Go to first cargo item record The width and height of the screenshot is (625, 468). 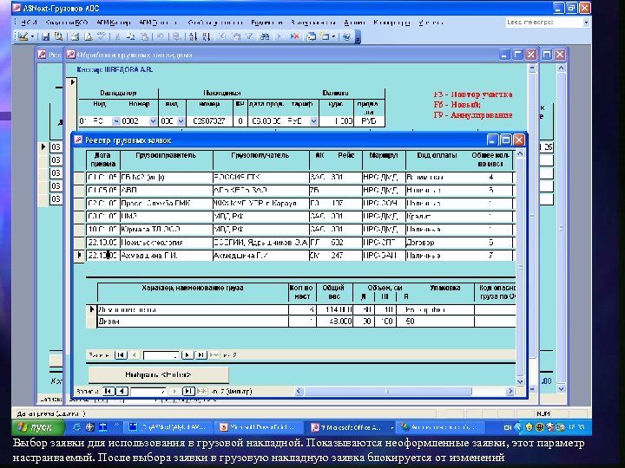121,355
